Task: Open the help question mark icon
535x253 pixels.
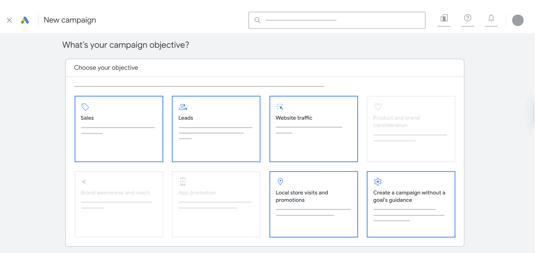Action: [x=468, y=18]
